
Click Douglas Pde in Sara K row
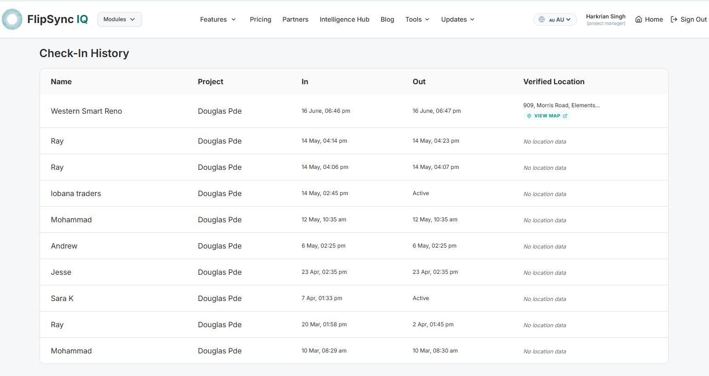tap(220, 298)
